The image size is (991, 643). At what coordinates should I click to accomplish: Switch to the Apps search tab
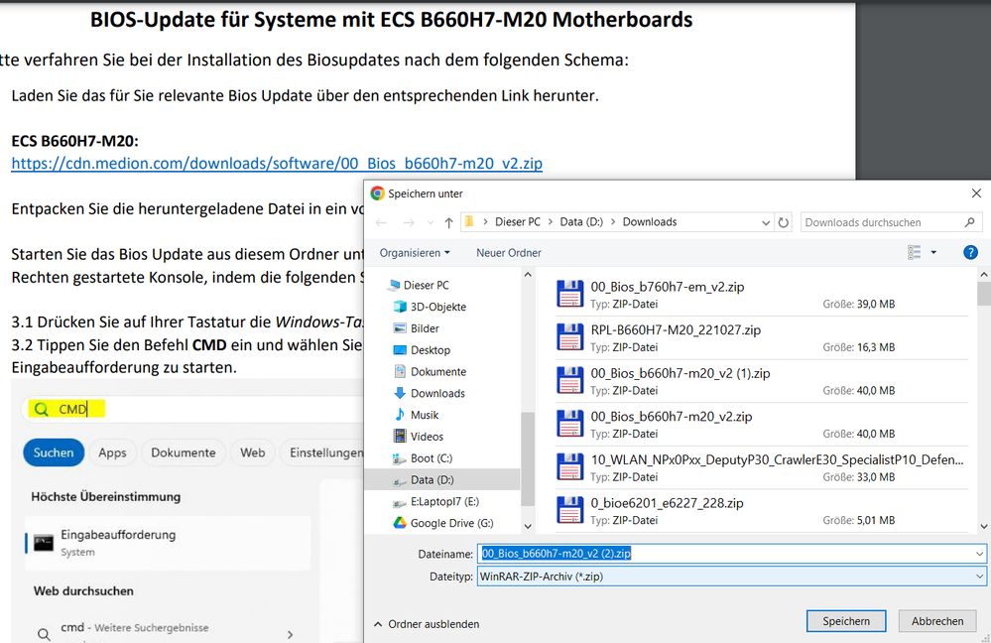[112, 452]
